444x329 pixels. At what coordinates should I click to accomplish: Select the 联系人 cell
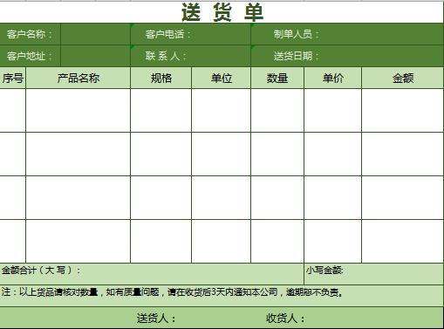click(190, 56)
